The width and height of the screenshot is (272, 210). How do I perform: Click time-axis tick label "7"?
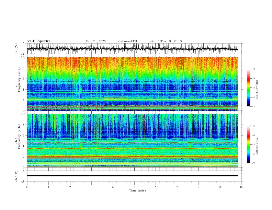click(x=177, y=187)
